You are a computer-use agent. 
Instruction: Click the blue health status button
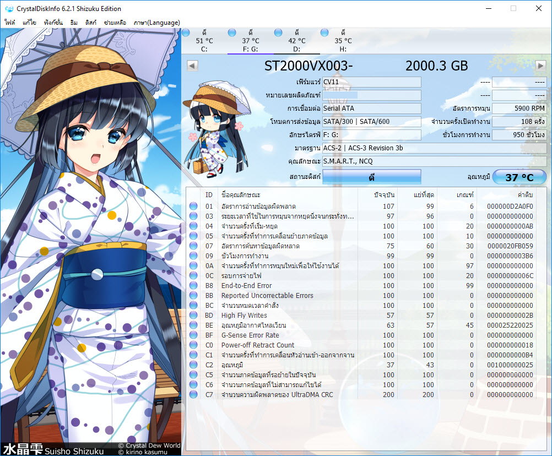pos(371,177)
